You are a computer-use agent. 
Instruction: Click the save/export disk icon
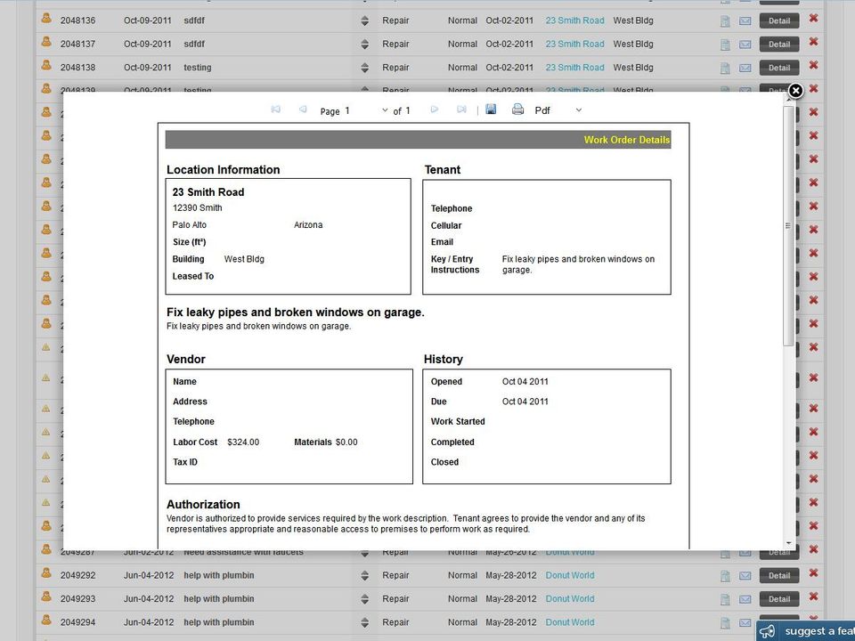coord(491,109)
